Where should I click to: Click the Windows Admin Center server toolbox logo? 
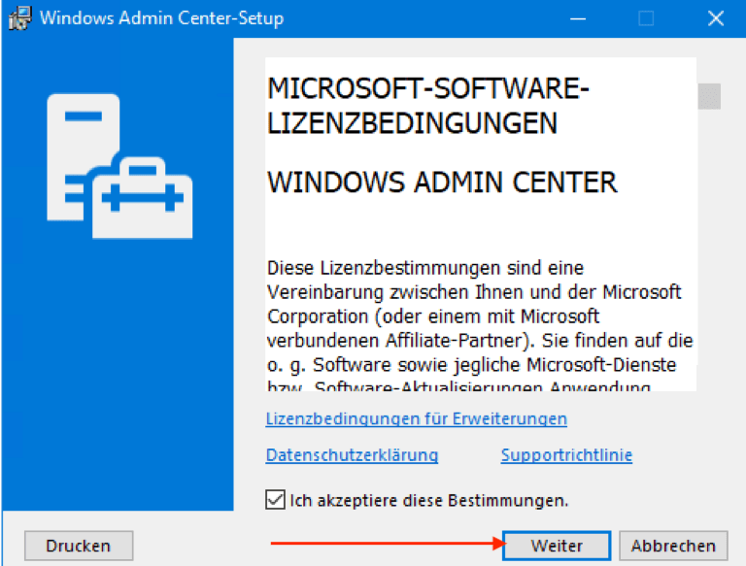point(119,166)
